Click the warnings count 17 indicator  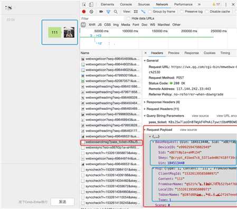[216, 4]
